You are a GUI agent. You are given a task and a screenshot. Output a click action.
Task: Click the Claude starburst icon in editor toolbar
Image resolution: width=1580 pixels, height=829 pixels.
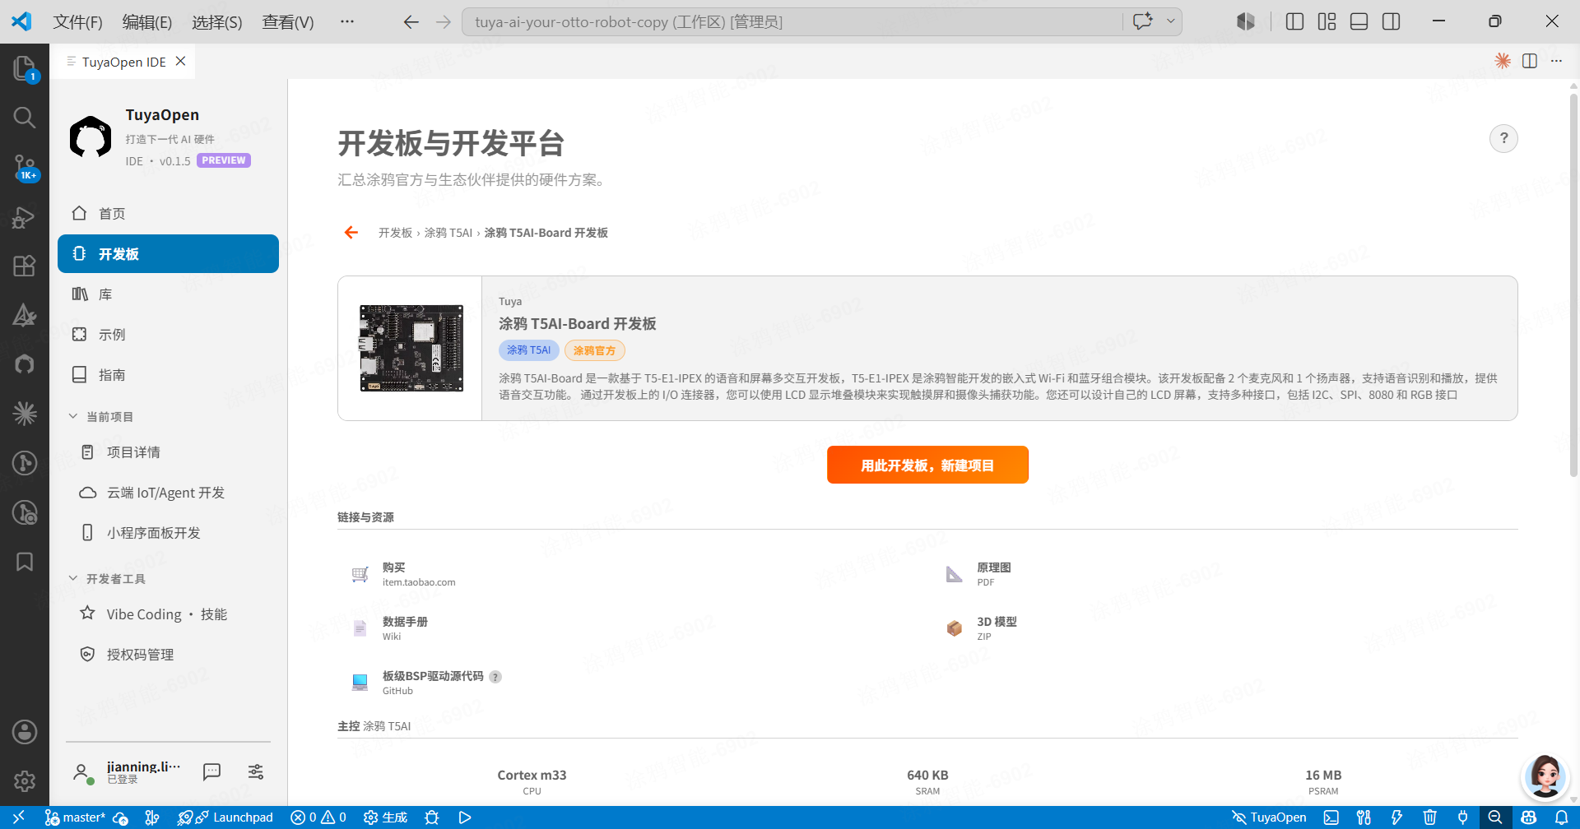1503,61
